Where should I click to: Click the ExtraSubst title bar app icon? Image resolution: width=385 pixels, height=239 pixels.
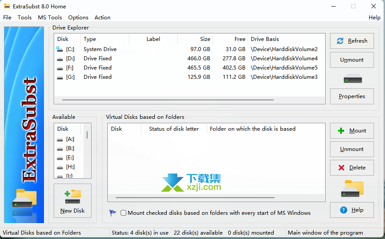point(7,6)
